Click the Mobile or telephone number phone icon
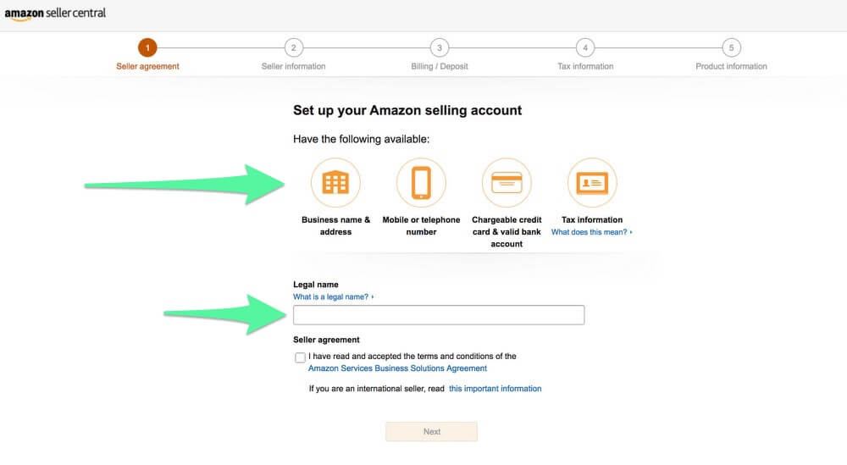The image size is (847, 465). click(x=421, y=183)
